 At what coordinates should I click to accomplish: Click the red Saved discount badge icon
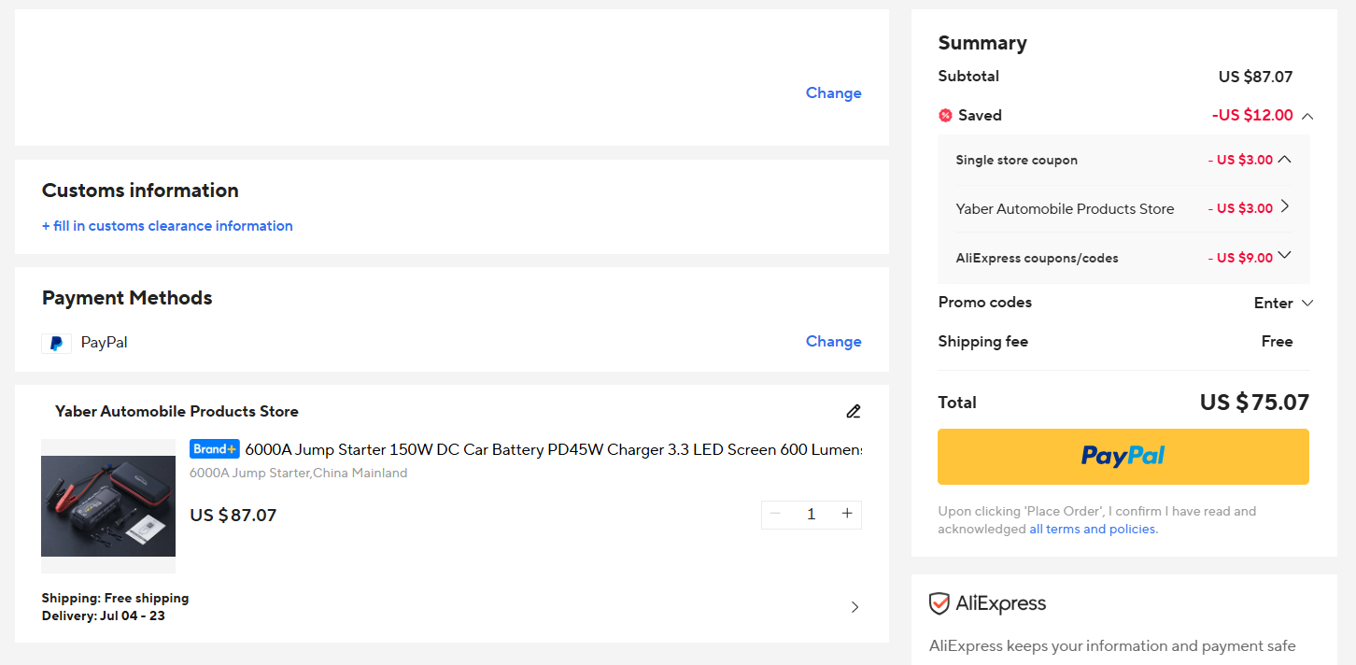[x=945, y=116]
